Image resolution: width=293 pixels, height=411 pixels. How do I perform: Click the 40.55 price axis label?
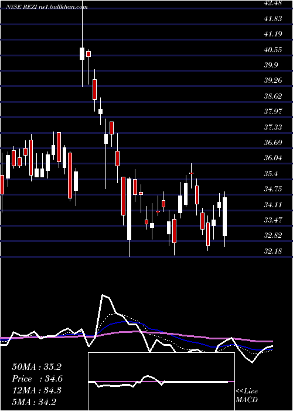(274, 49)
